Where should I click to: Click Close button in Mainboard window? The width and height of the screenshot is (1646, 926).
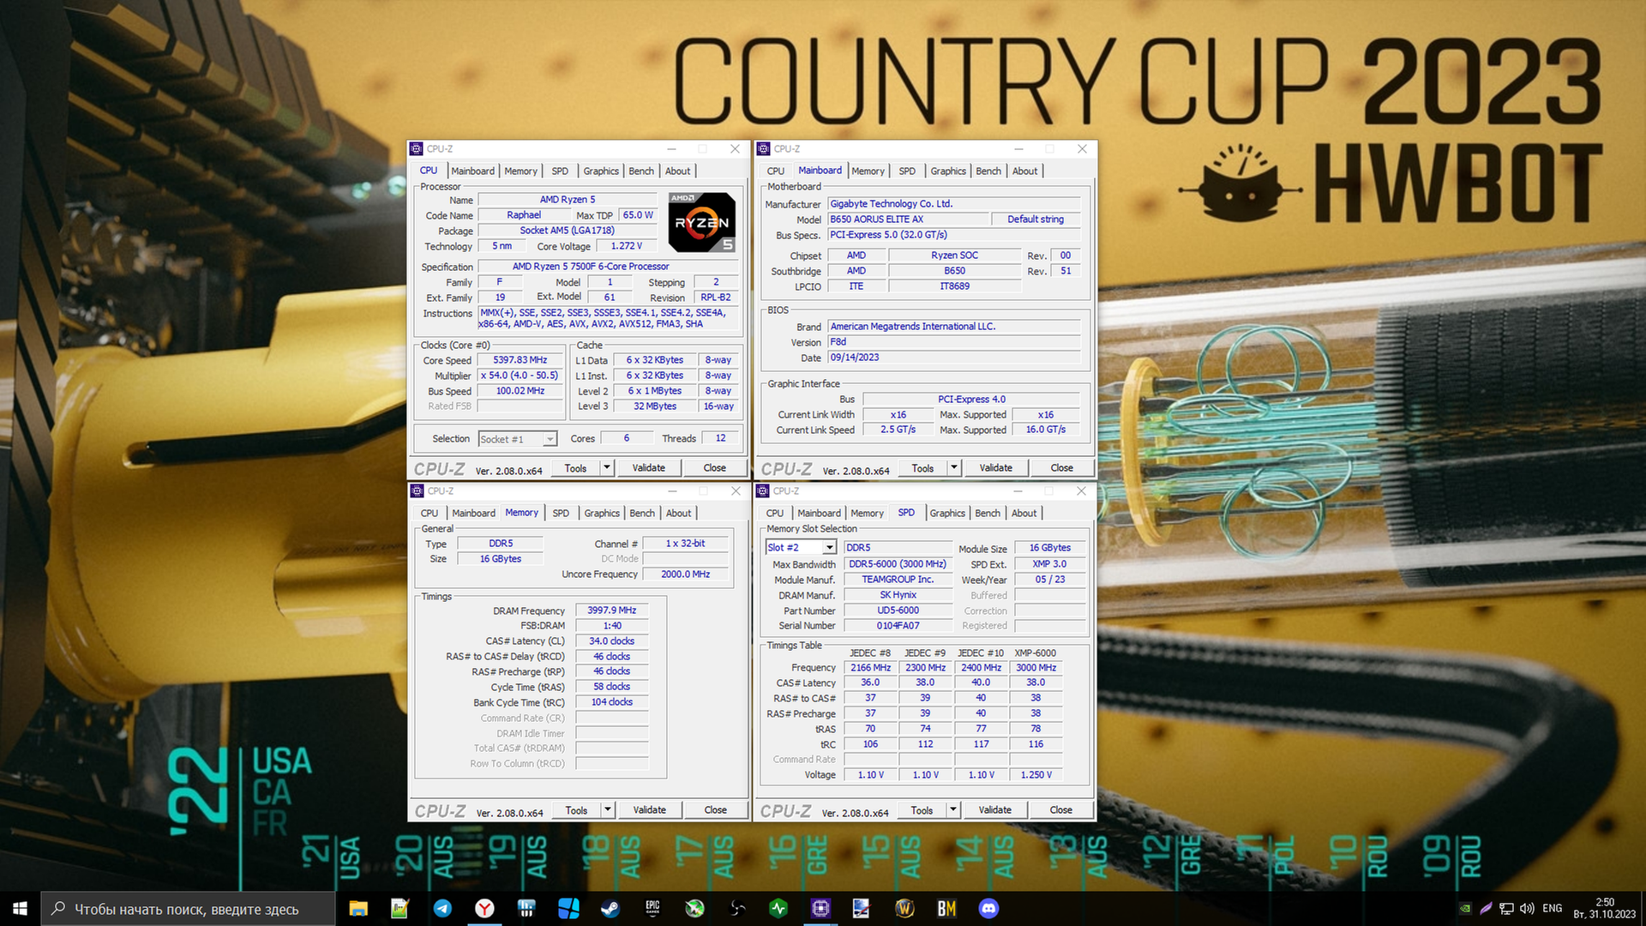[x=1061, y=468]
